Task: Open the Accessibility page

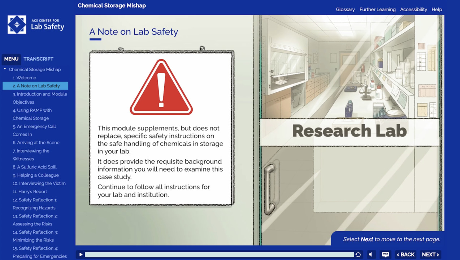Action: (413, 9)
